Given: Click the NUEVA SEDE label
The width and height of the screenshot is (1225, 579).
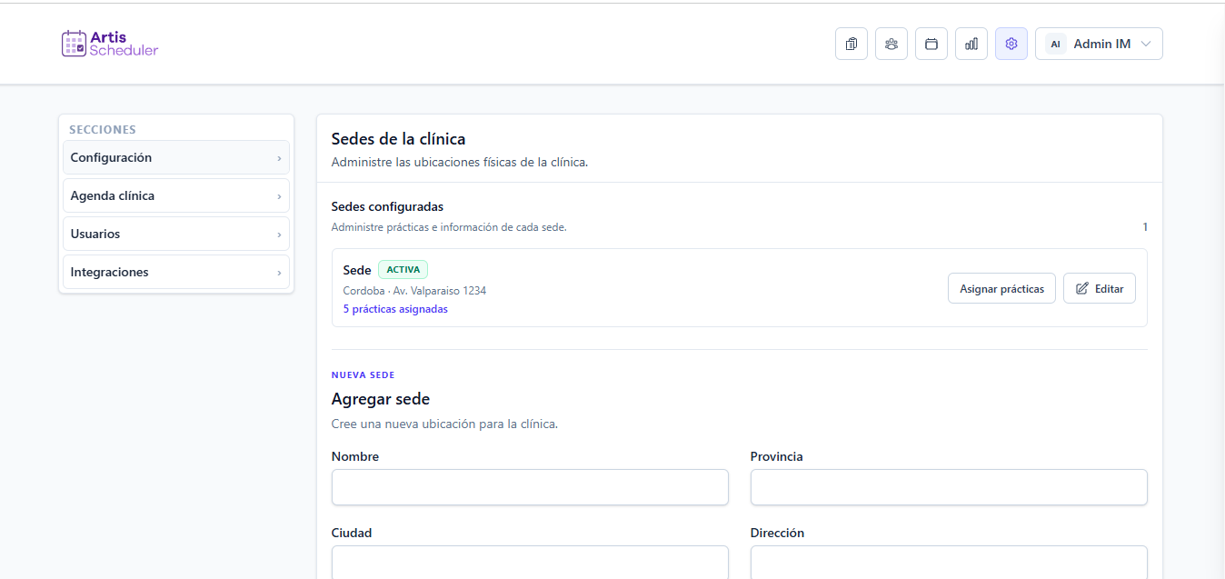Looking at the screenshot, I should pos(364,375).
